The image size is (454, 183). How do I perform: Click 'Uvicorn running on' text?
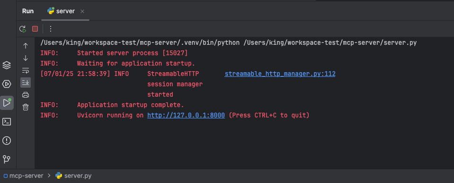tap(110, 115)
